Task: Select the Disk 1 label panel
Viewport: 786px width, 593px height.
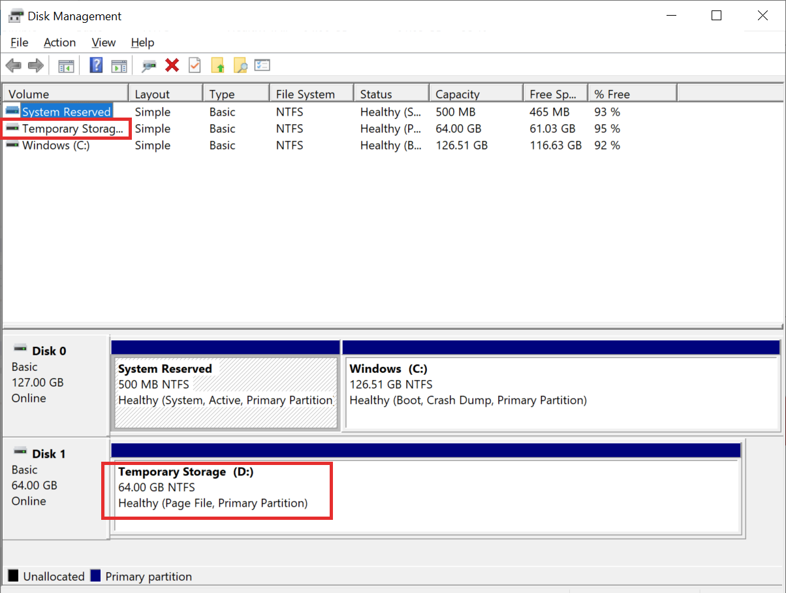Action: click(55, 488)
